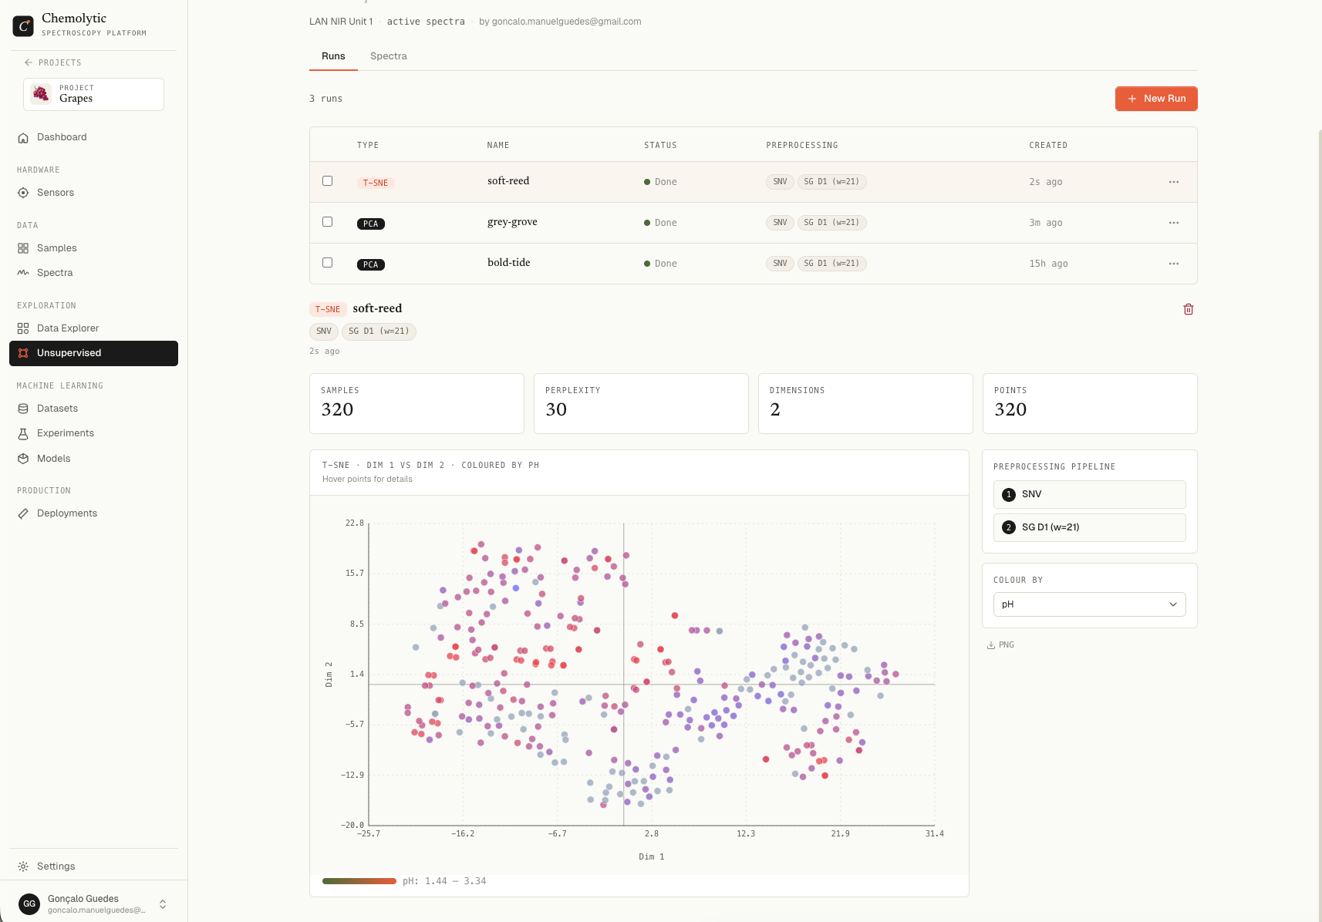Click the Sensors icon in the sidebar
1322x922 pixels.
click(23, 193)
